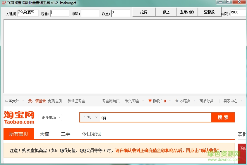Open the 宝贝 search type dropdown

click(x=90, y=117)
